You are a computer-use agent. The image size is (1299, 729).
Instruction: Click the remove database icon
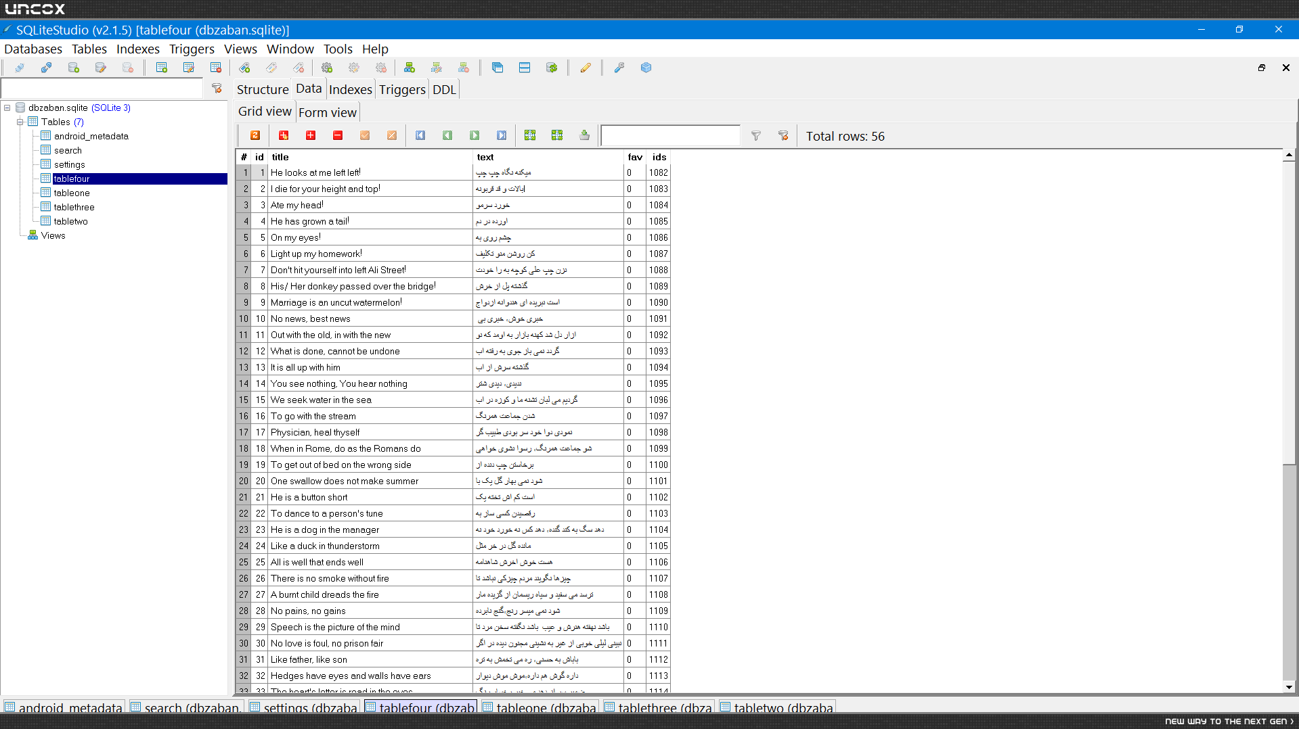click(x=128, y=68)
